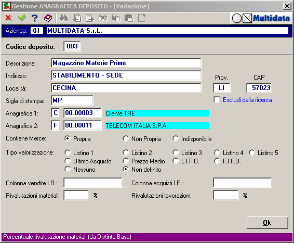Screen dimensions: 294x243
Task: Go to previous record page icon
Action: 77,18
